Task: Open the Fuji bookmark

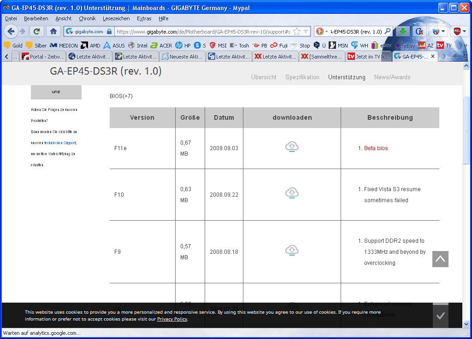Action: [279, 46]
